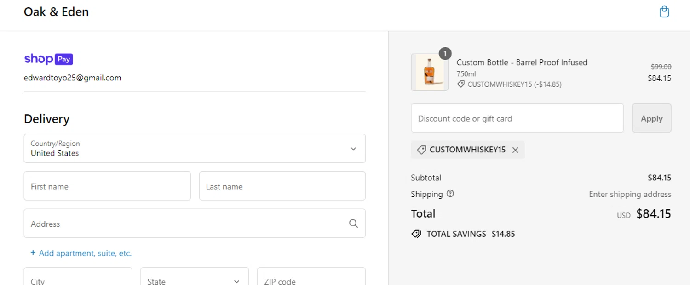690x285 pixels.
Task: Click Add apartment, suite, etc. link
Action: tap(81, 253)
